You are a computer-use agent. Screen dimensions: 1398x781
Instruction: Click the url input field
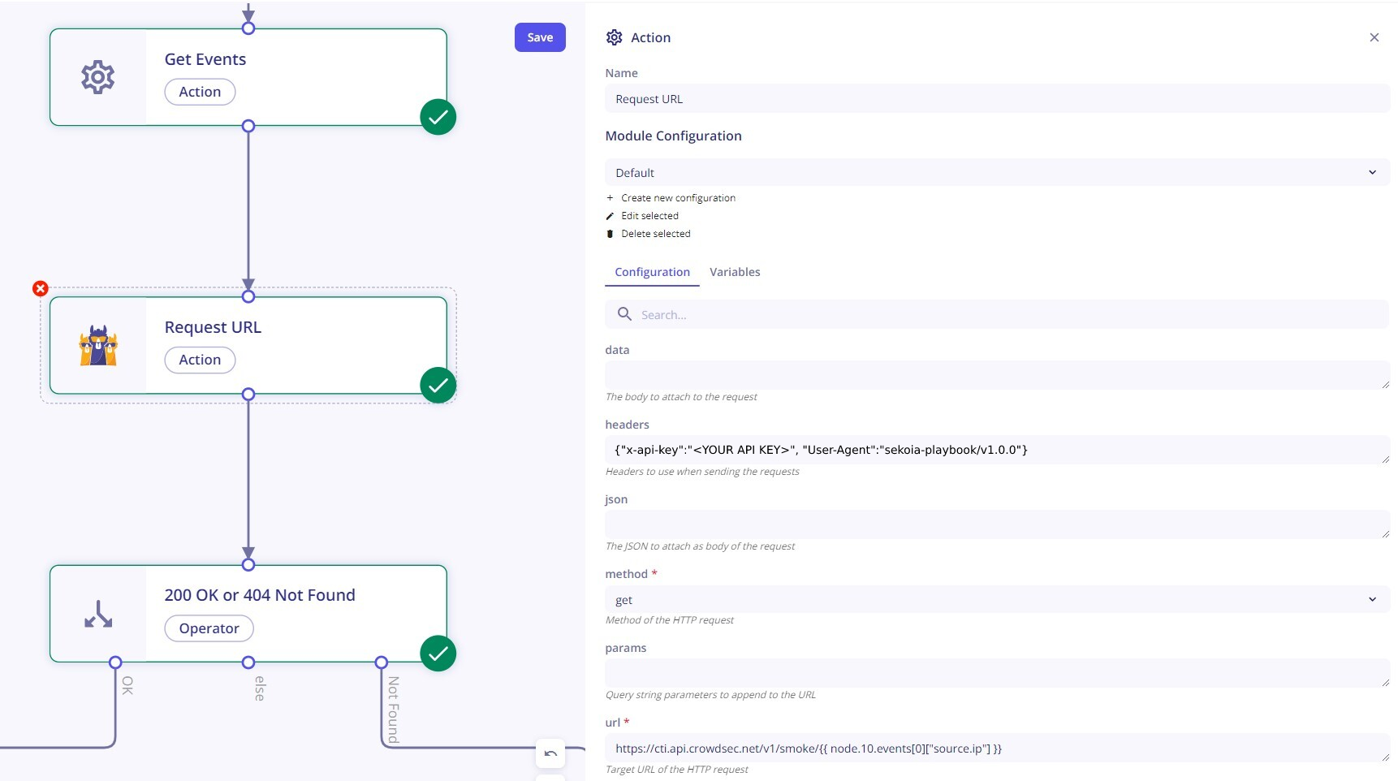click(996, 749)
